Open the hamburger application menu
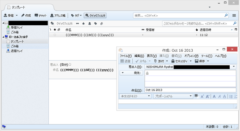Image resolution: width=240 pixels, height=131 pixels. 234,15
